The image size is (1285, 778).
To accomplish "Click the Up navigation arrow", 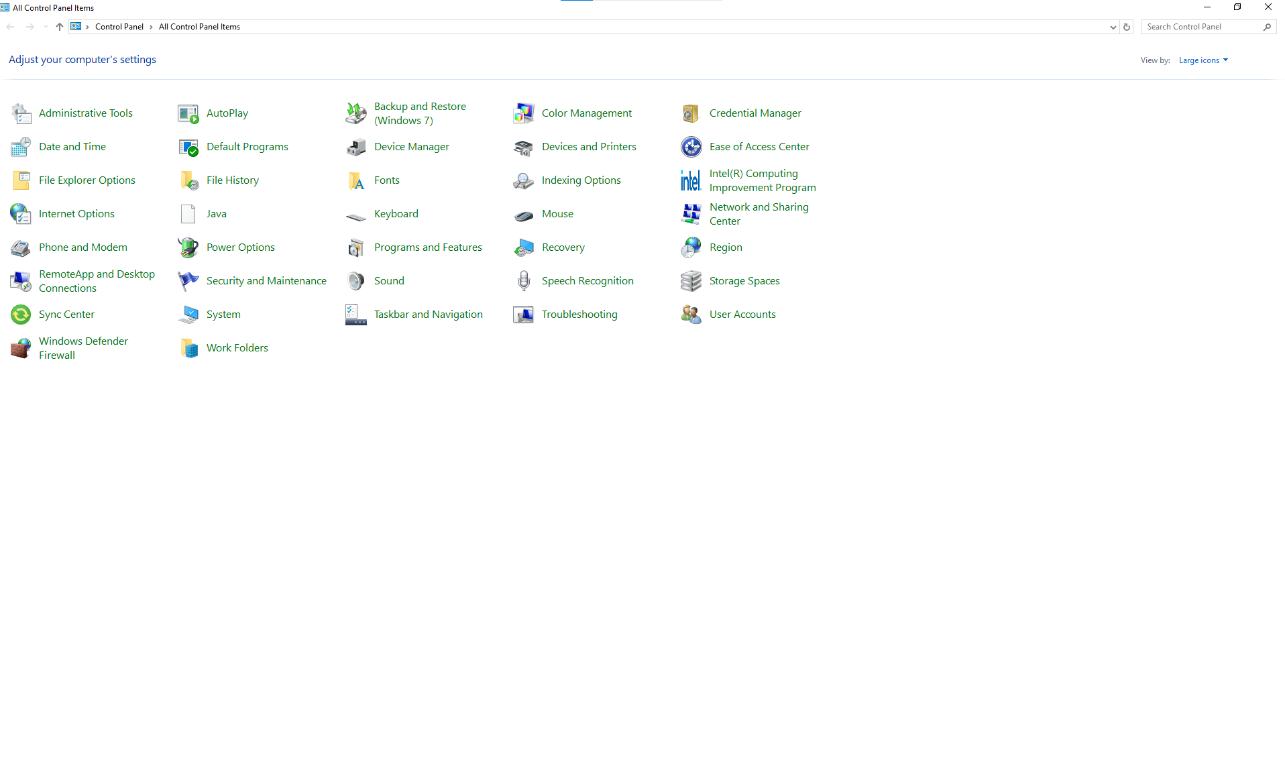I will pos(60,27).
